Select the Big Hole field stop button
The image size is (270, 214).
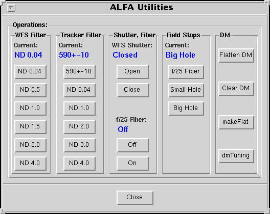(186, 109)
